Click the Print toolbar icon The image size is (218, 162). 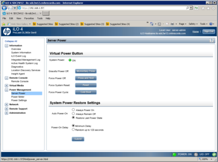tap(172, 24)
